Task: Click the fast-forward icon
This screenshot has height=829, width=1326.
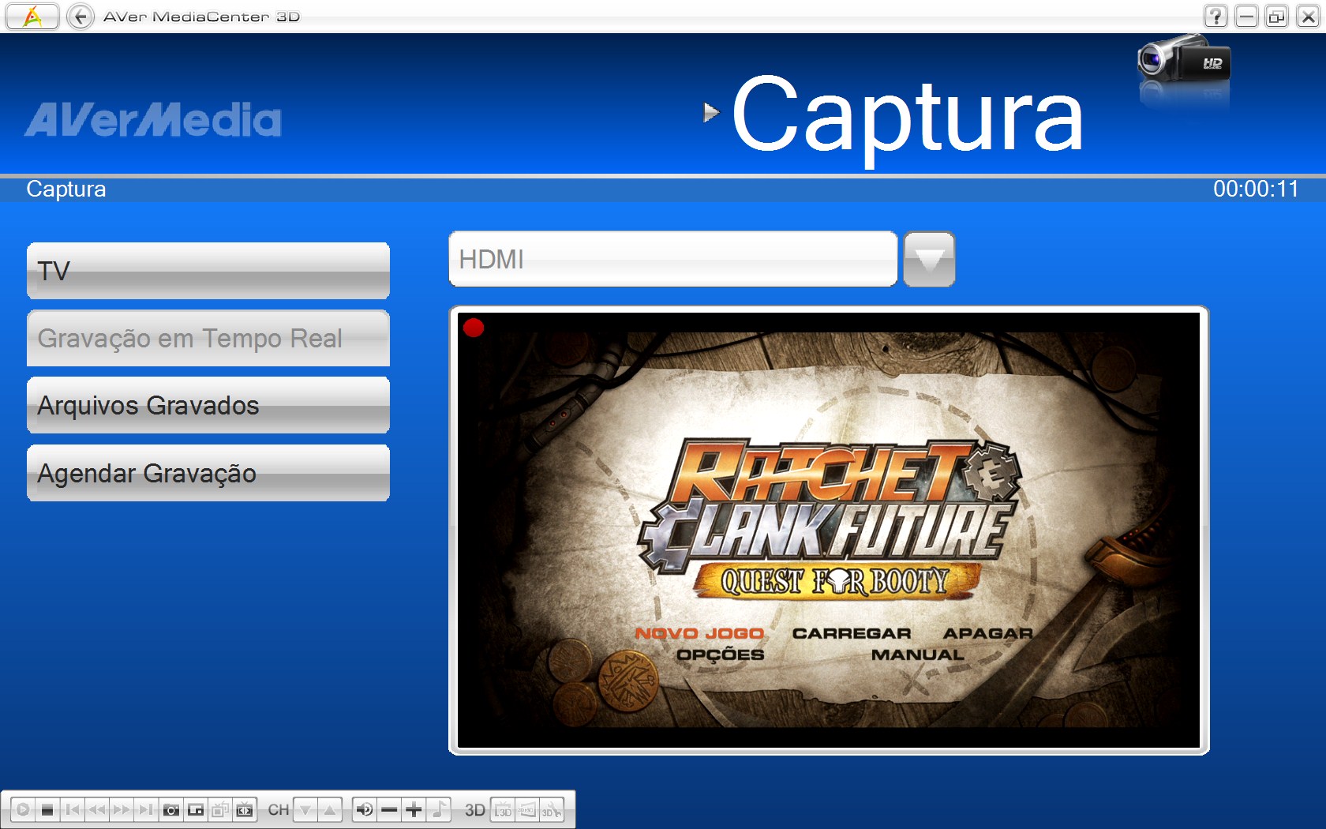Action: (121, 809)
